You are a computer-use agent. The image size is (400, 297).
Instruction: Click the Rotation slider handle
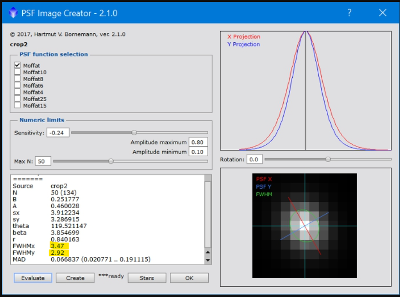coord(328,159)
